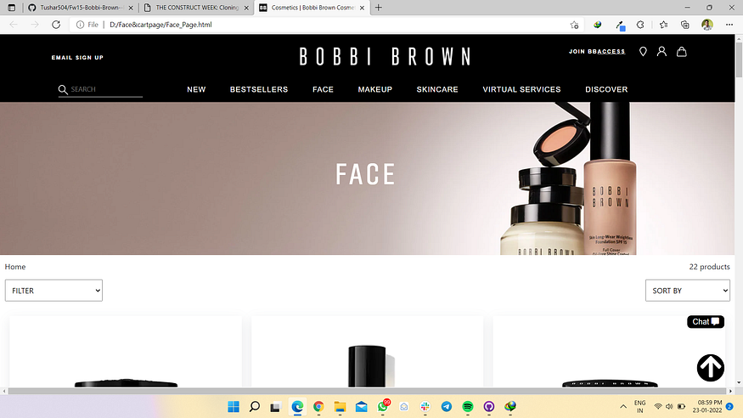Open the Windows Start menu
The height and width of the screenshot is (418, 743).
[234, 407]
